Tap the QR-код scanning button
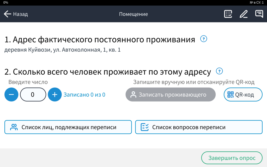 [x=243, y=94]
